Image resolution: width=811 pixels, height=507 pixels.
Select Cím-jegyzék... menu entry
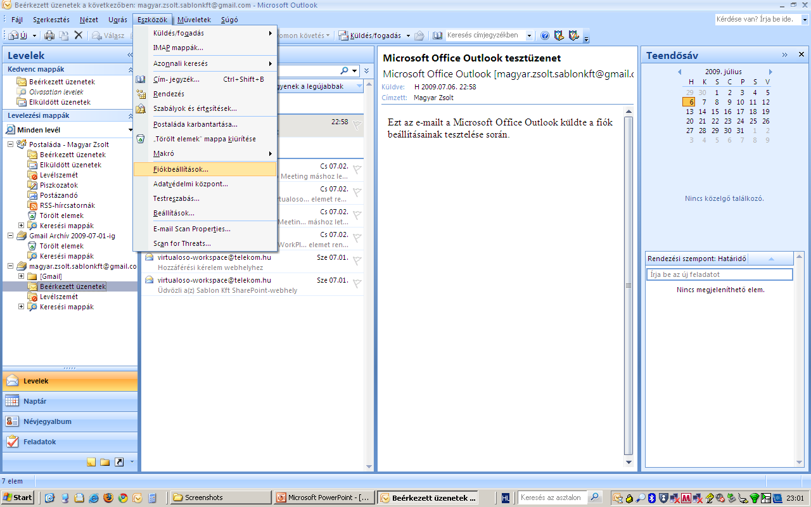pos(205,79)
